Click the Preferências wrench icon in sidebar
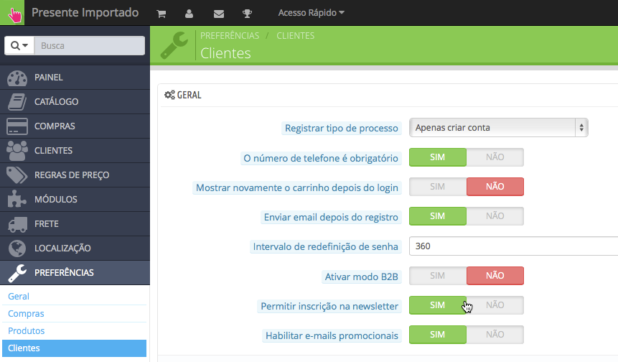This screenshot has width=618, height=362. 17,273
